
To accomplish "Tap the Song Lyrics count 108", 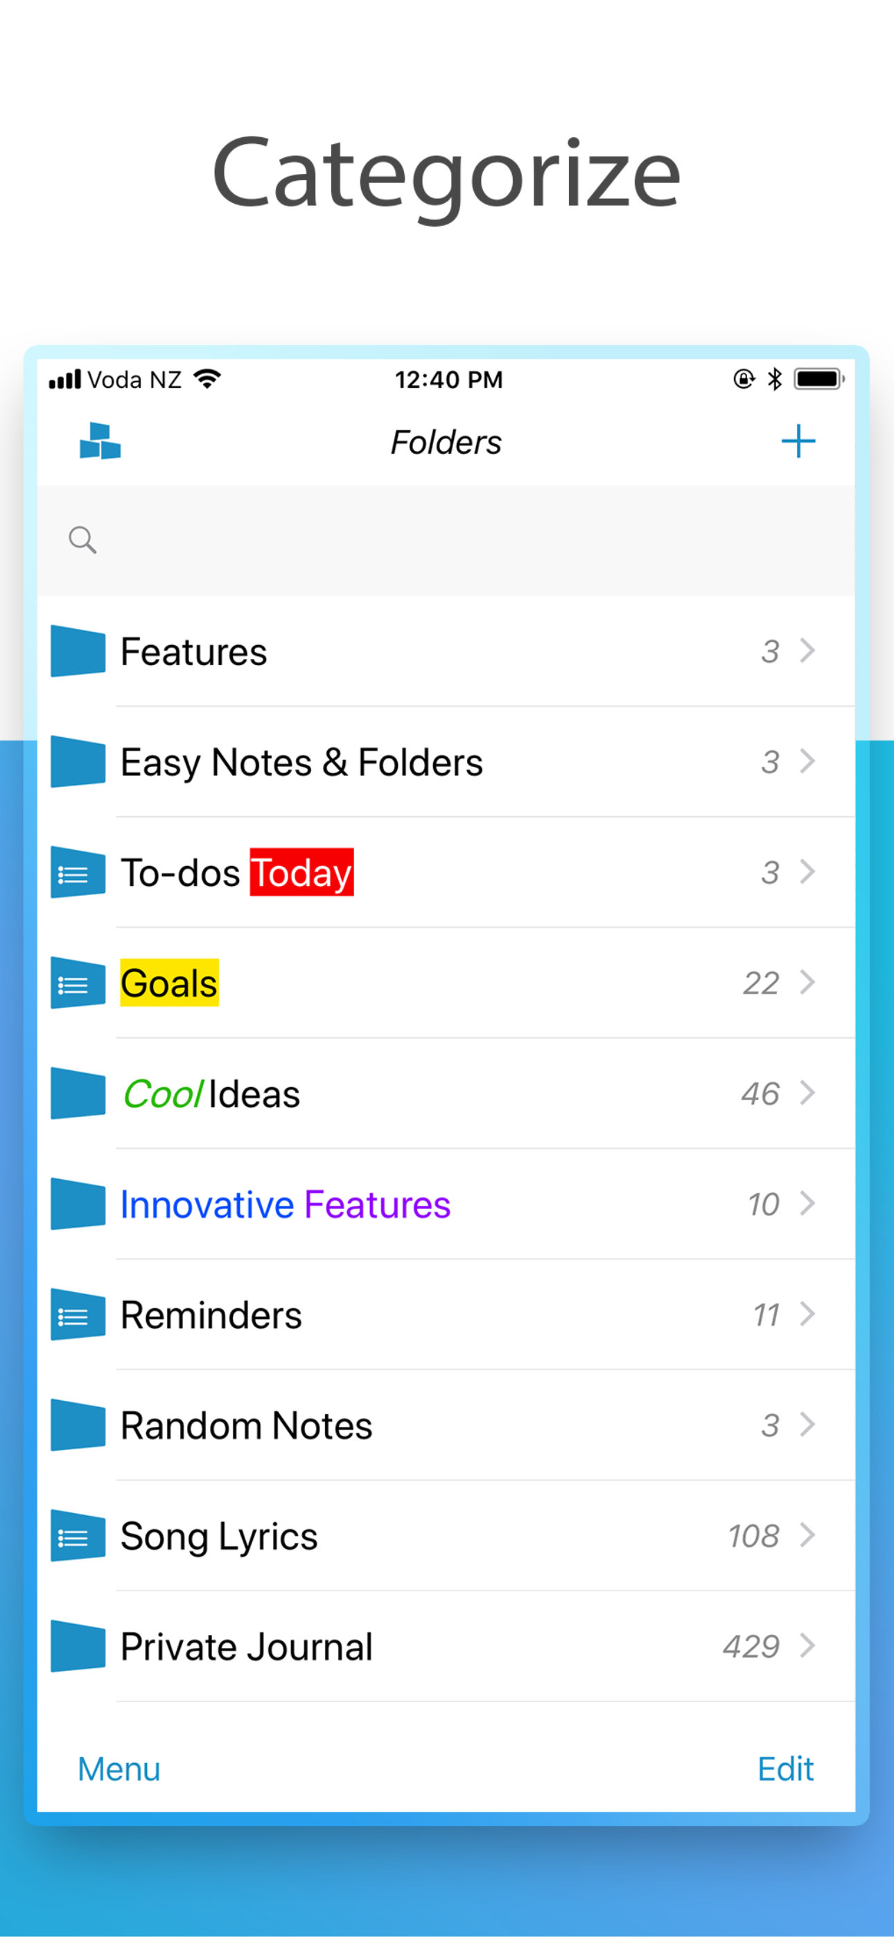I will (753, 1535).
